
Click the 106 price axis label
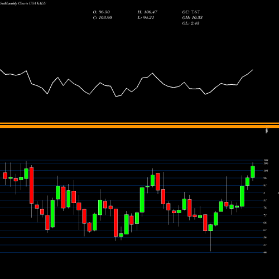tap(266, 163)
